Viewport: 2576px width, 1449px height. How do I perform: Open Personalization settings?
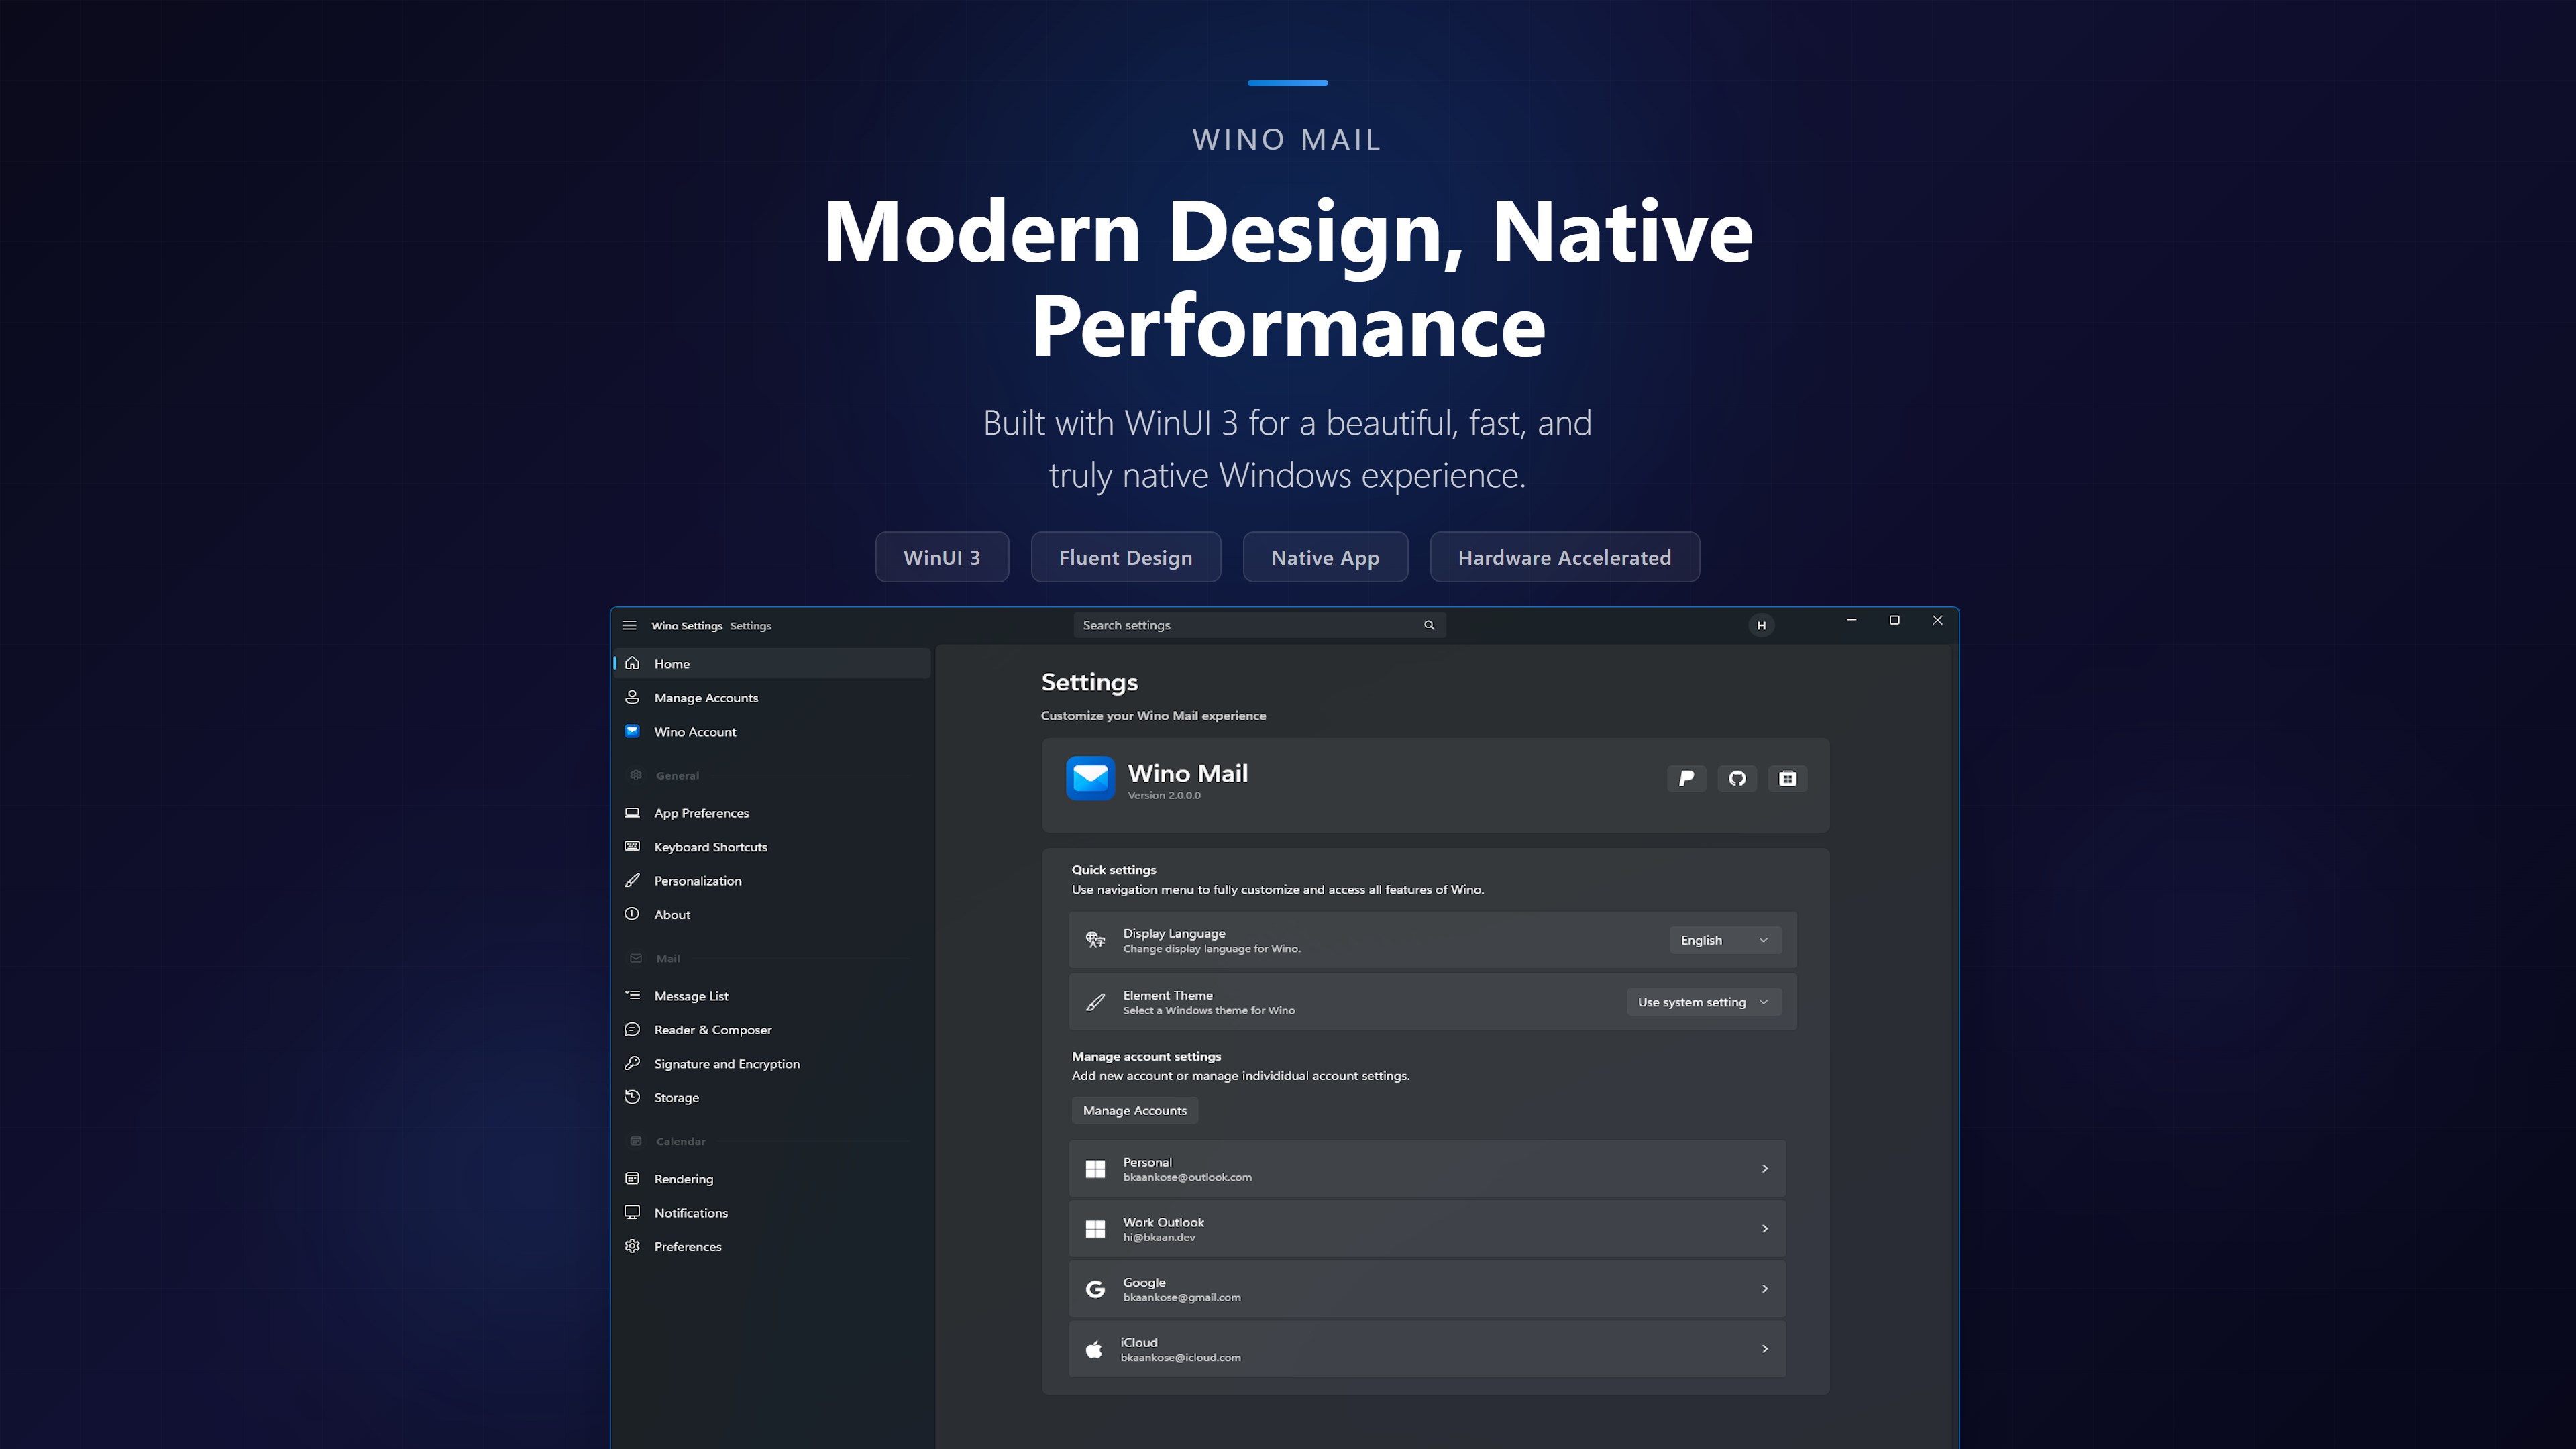tap(772, 880)
